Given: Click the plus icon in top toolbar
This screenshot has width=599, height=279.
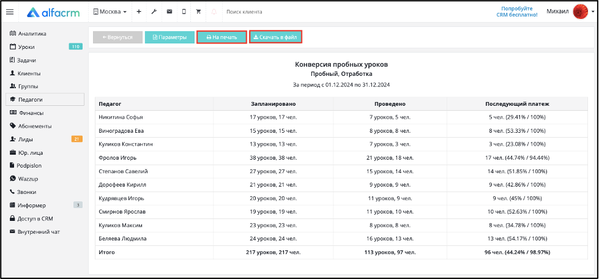Looking at the screenshot, I should pos(139,12).
